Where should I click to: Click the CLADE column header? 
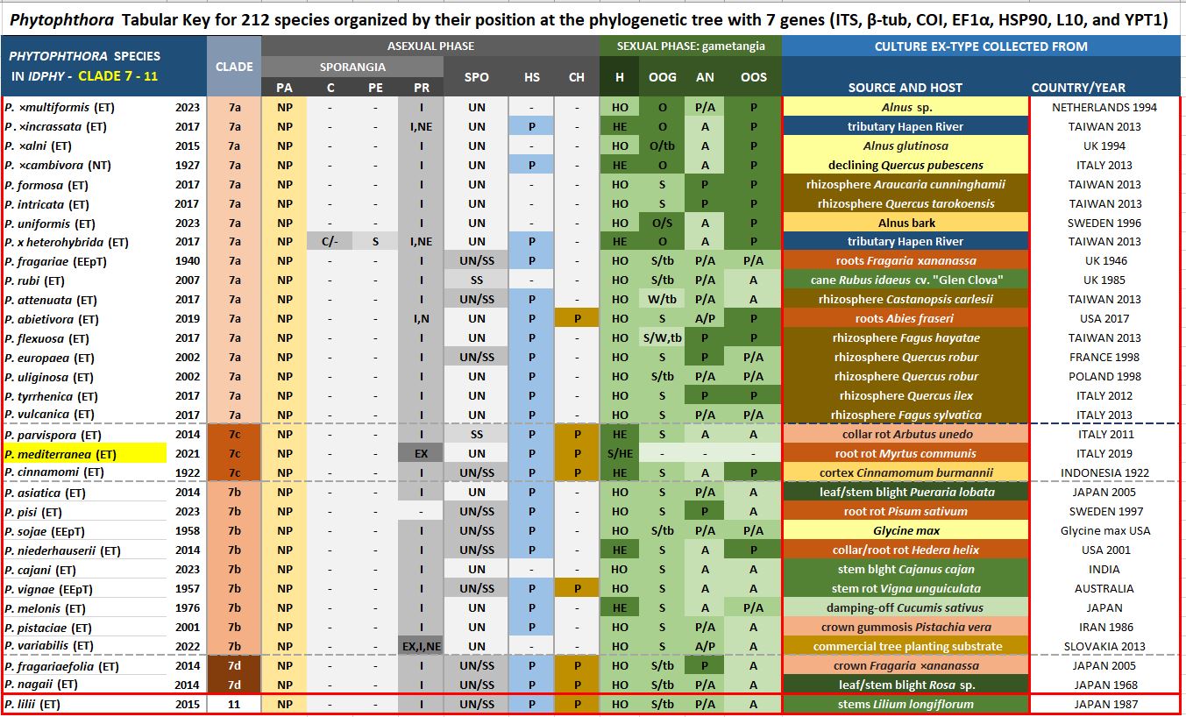234,66
